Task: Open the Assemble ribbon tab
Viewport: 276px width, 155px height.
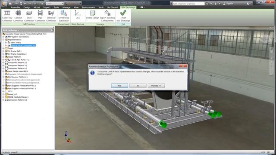Action: [x=16, y=7]
